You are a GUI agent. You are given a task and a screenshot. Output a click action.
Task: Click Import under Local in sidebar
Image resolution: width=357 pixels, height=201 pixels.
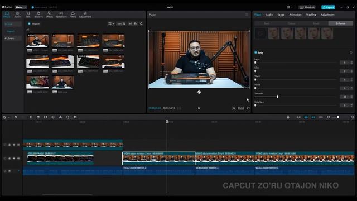click(x=11, y=31)
